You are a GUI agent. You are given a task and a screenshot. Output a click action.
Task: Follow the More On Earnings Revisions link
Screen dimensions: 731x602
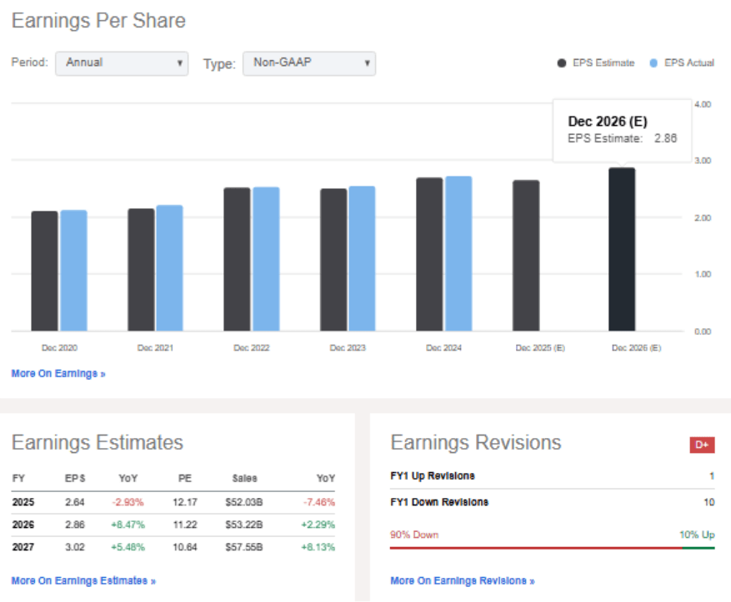[x=462, y=580]
